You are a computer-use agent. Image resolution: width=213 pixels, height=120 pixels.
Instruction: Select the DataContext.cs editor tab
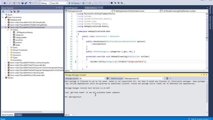[91, 8]
